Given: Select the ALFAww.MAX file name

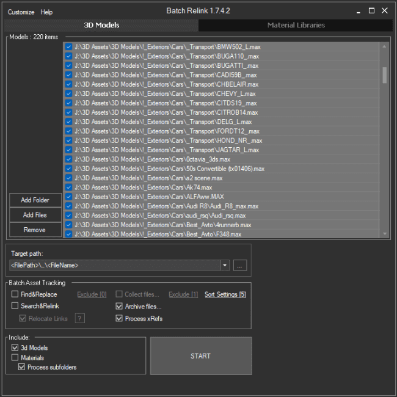Looking at the screenshot, I should [x=205, y=197].
